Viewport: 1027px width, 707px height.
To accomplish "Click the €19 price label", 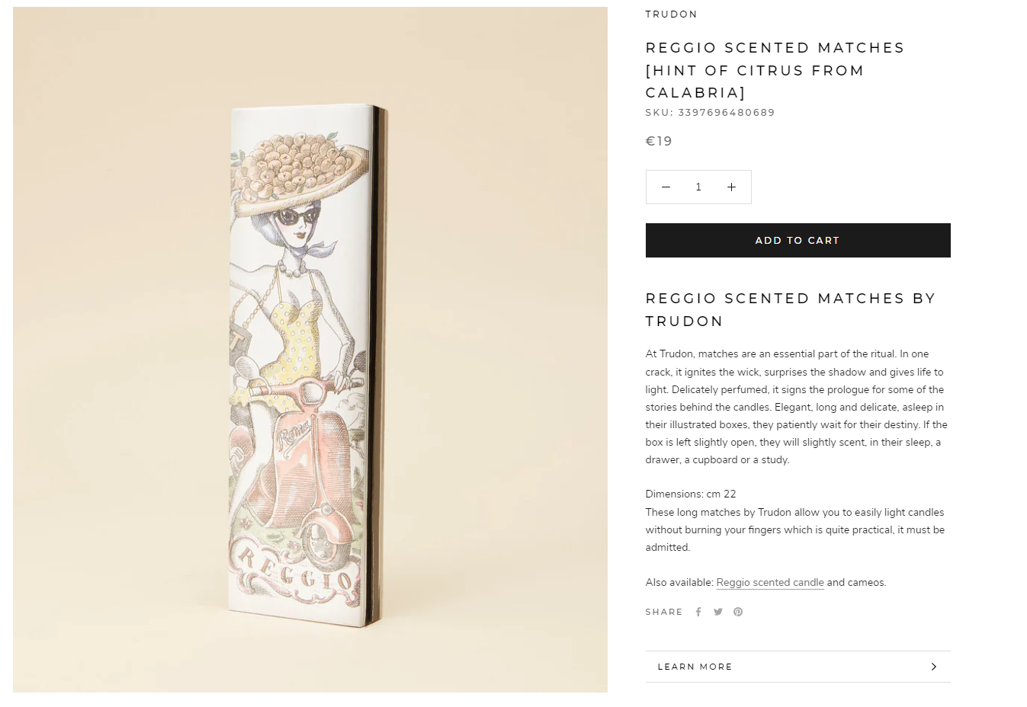I will (x=659, y=141).
